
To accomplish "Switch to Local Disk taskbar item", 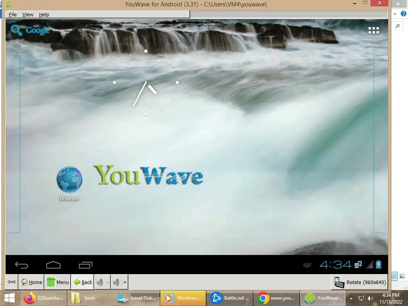I will pyautogui.click(x=137, y=298).
